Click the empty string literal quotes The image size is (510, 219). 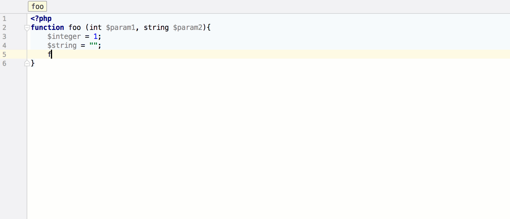tap(93, 45)
